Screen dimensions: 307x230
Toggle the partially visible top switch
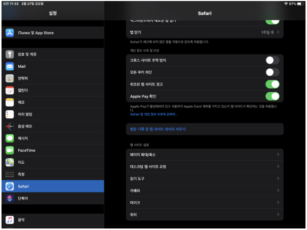coord(273,22)
